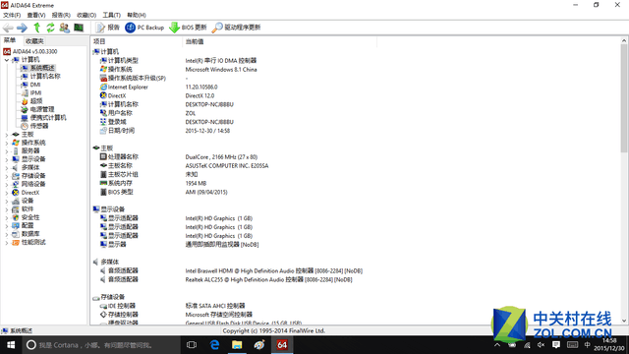Expand the 性能测试 tree node
This screenshot has width=629, height=354.
(x=7, y=243)
